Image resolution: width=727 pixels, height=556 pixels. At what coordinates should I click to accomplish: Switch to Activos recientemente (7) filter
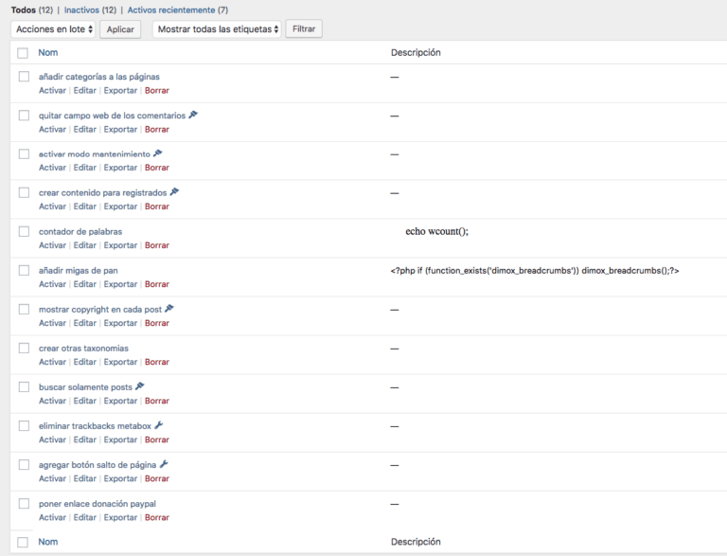178,10
